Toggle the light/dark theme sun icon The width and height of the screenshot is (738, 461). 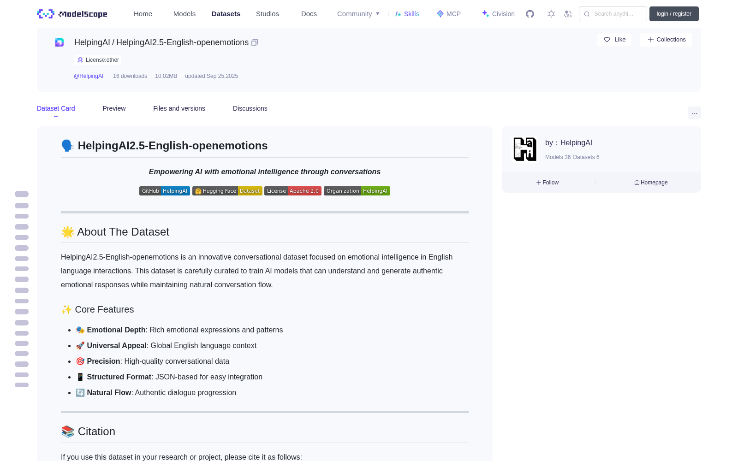[551, 14]
